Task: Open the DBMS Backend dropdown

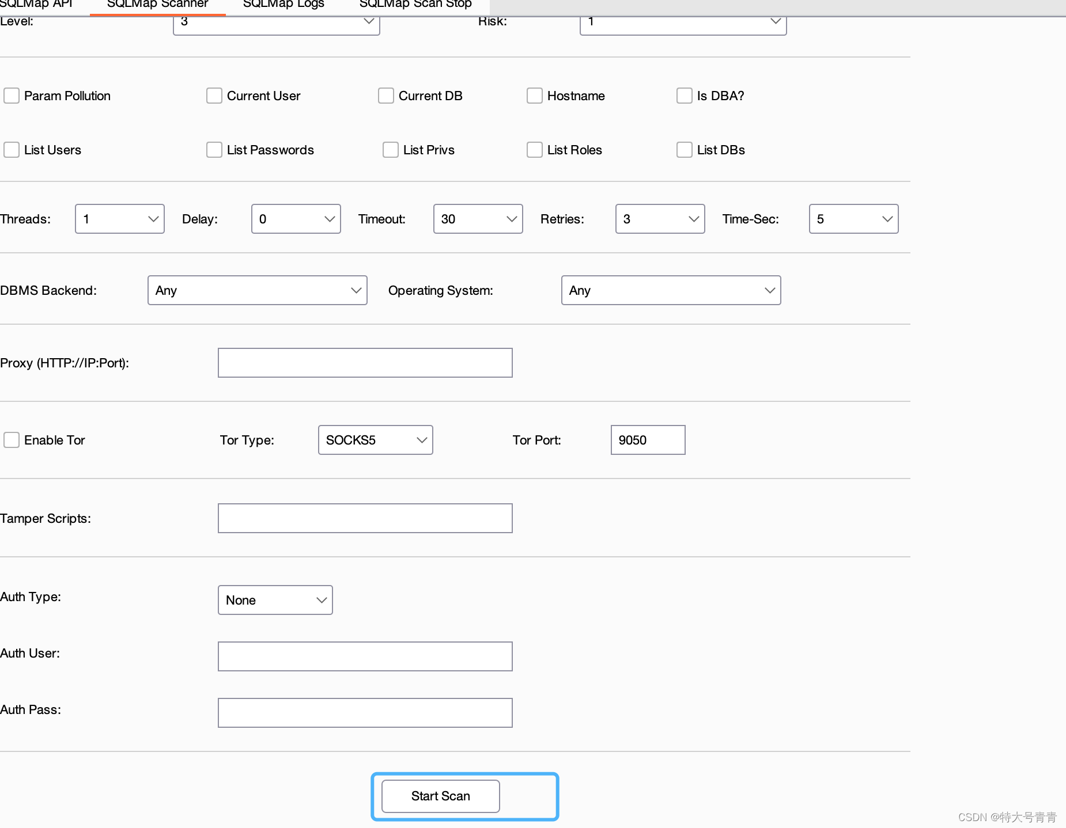Action: click(x=258, y=290)
